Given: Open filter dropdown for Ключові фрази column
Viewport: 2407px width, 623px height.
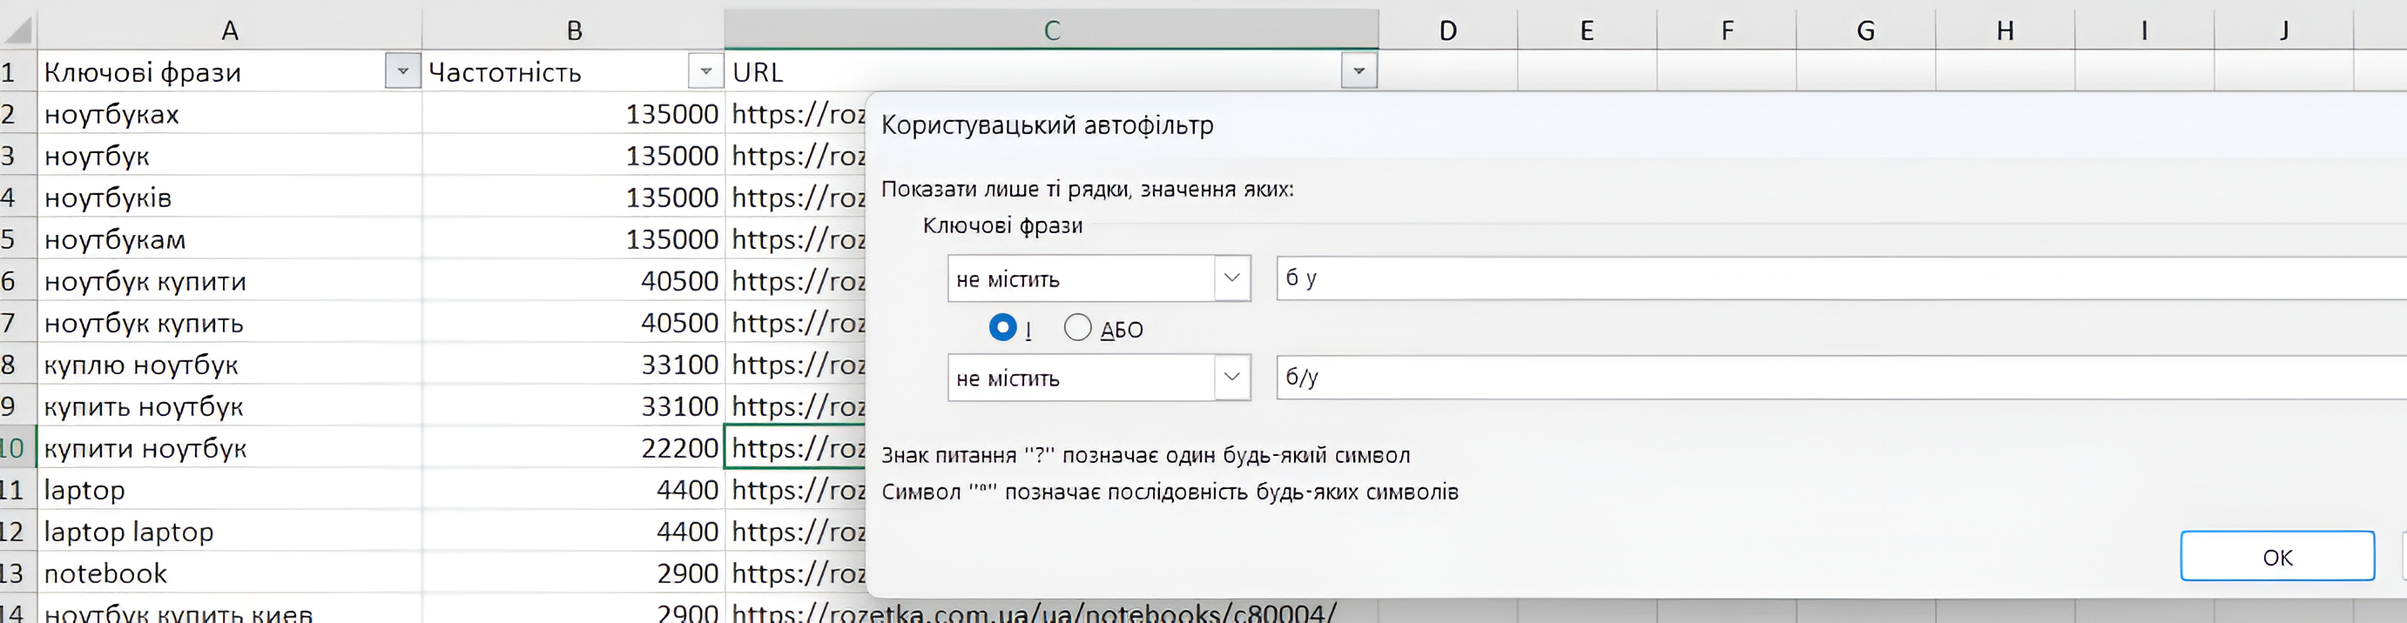Looking at the screenshot, I should tap(402, 71).
